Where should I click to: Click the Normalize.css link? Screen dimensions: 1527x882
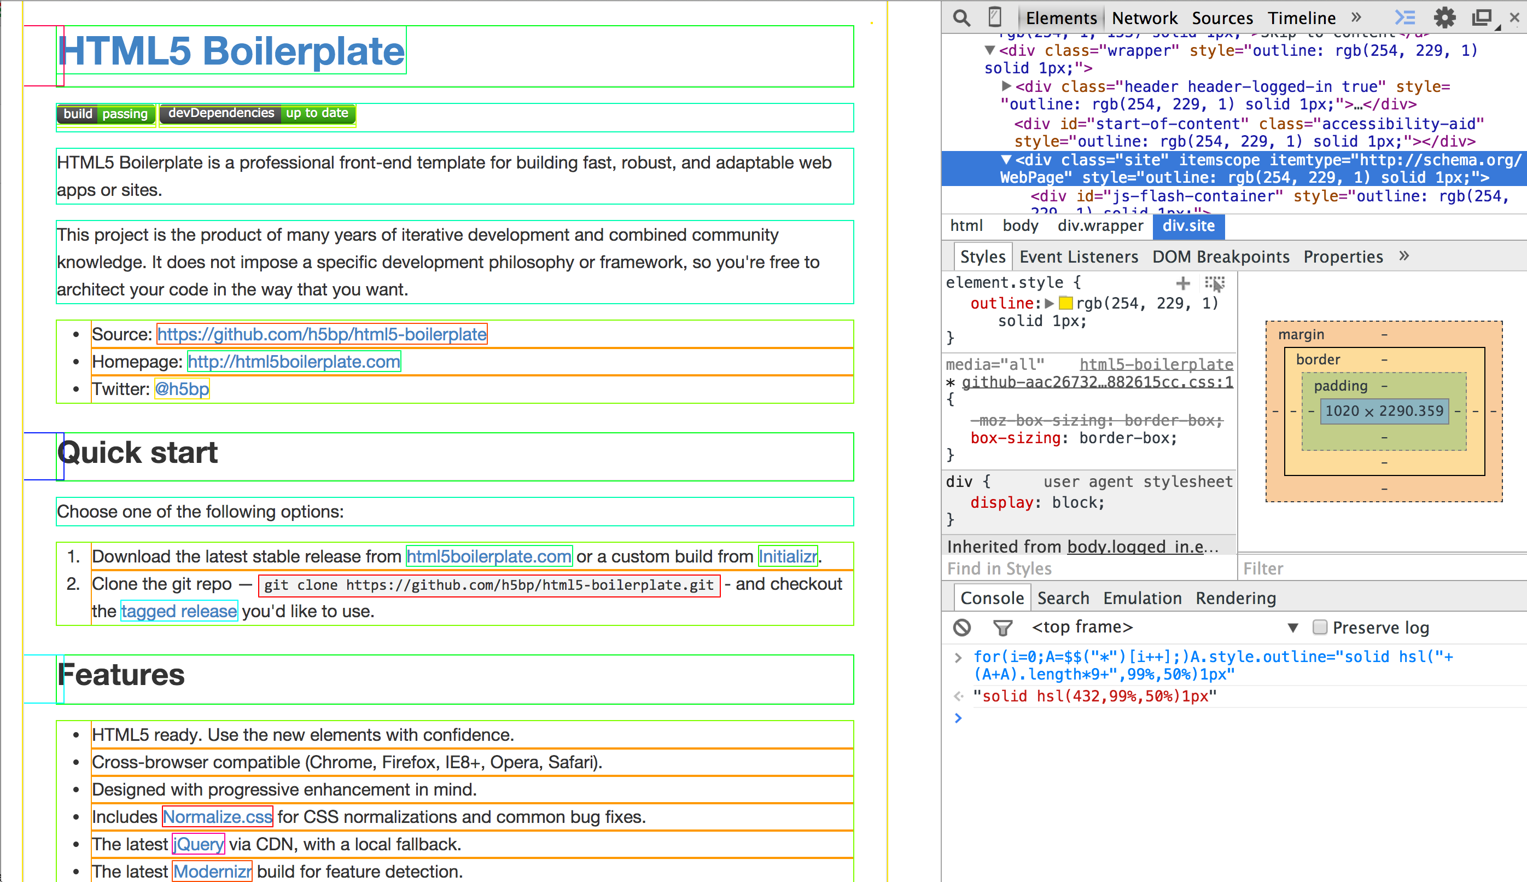(x=217, y=816)
